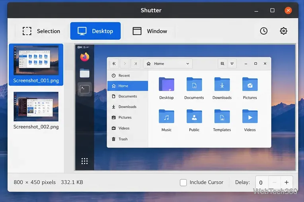304x202 pixels.
Task: Open file manager view options dropdown
Action: [x=232, y=64]
